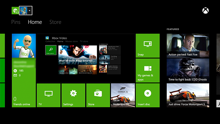220x124 pixels.
Task: Select the Home tab in the dashboard header
Action: (x=35, y=22)
